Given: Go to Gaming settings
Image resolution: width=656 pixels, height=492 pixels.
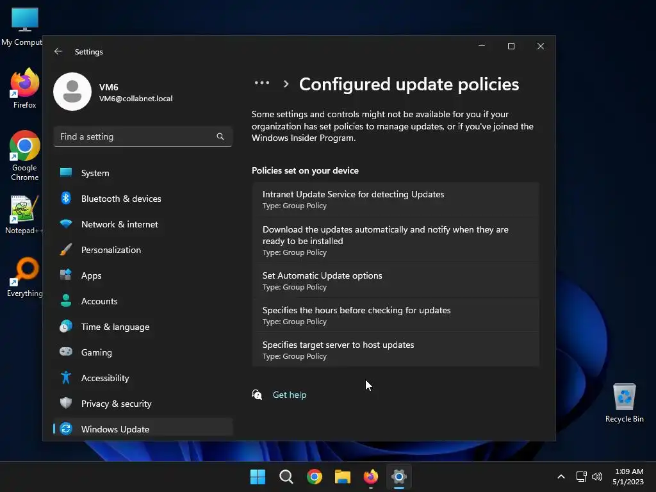Looking at the screenshot, I should tap(143, 352).
